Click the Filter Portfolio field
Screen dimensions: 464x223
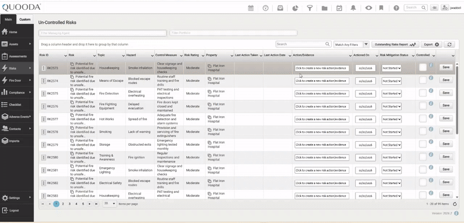(x=233, y=33)
